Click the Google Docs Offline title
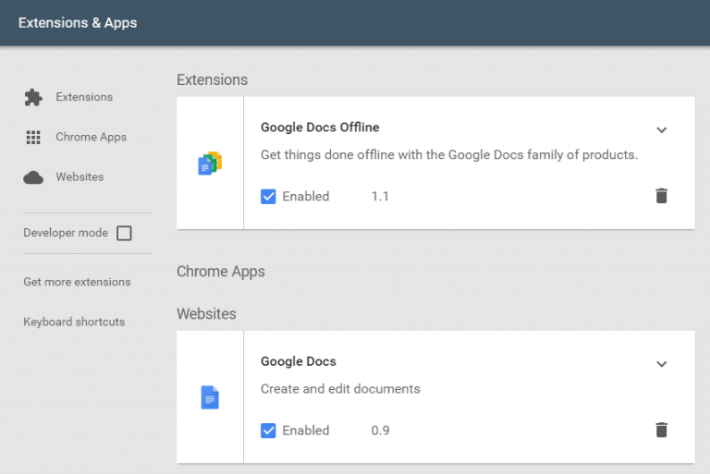Image resolution: width=710 pixels, height=474 pixels. point(320,128)
